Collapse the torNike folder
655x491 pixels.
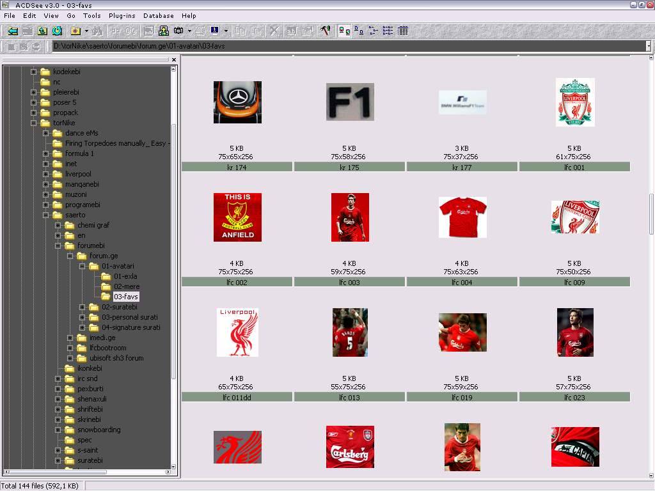click(x=33, y=123)
